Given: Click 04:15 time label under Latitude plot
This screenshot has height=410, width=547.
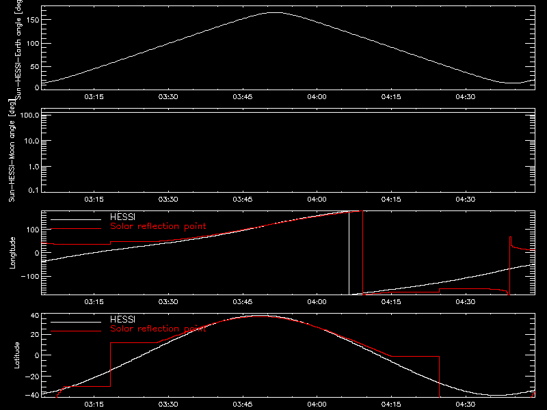Looking at the screenshot, I should pos(391,405).
